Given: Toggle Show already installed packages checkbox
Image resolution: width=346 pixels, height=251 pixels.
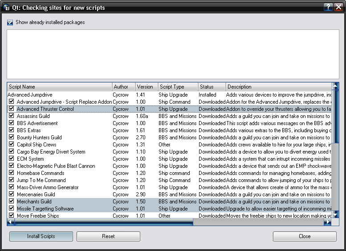Looking at the screenshot, I should click(x=10, y=22).
